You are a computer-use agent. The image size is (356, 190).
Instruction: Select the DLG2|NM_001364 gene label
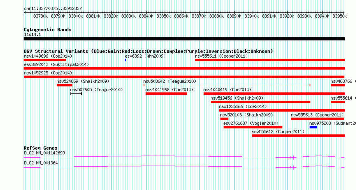click(x=41, y=163)
